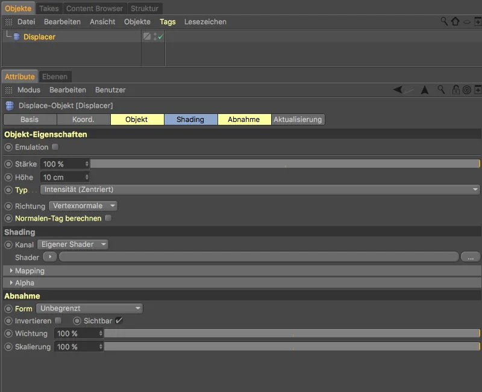Click the Form animation radio dot
Image resolution: width=482 pixels, height=392 pixels.
point(8,309)
